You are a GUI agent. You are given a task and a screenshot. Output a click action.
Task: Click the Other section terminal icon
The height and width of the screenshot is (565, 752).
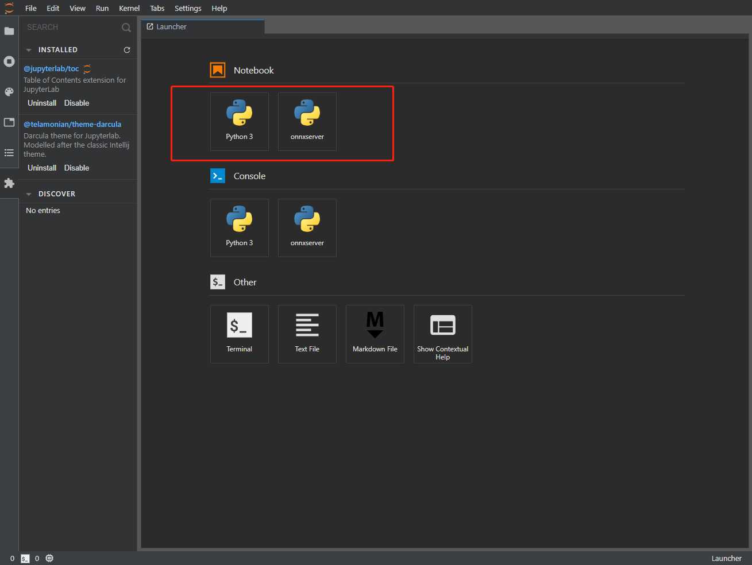click(218, 282)
